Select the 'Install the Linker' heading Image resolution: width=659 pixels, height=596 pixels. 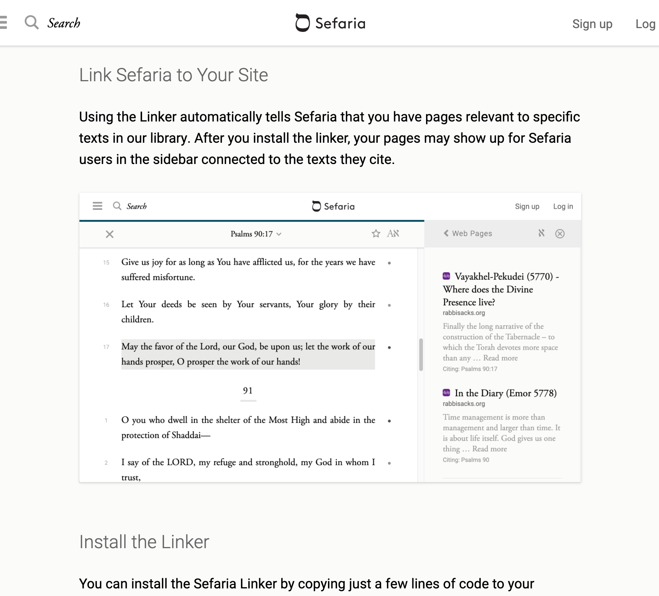pyautogui.click(x=144, y=542)
